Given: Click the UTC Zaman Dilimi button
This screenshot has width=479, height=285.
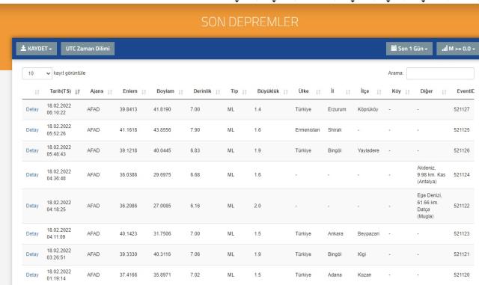Looking at the screenshot, I should pyautogui.click(x=88, y=49).
